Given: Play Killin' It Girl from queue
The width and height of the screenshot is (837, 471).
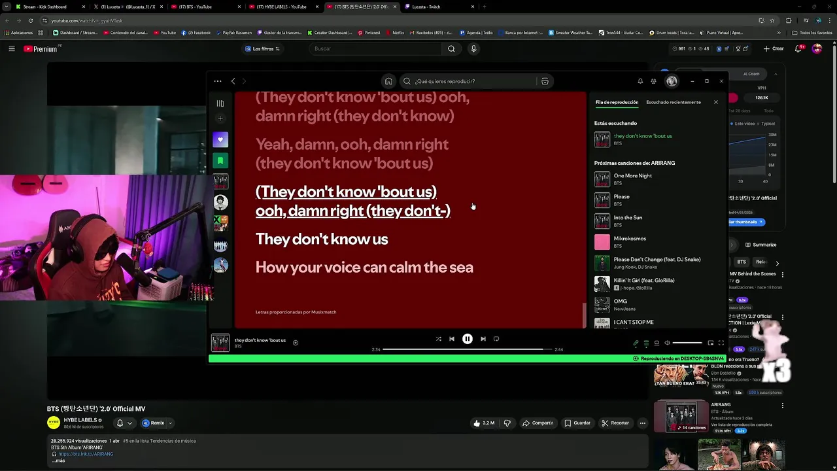Looking at the screenshot, I should tap(657, 283).
